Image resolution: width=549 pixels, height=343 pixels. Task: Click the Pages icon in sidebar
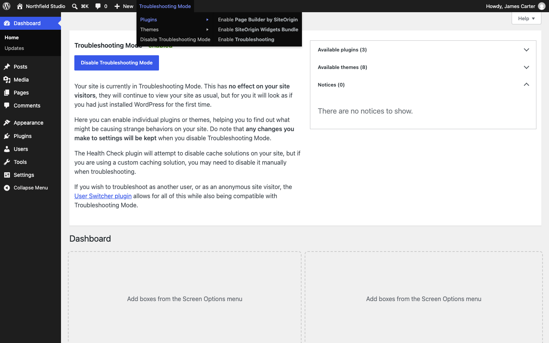tap(7, 93)
